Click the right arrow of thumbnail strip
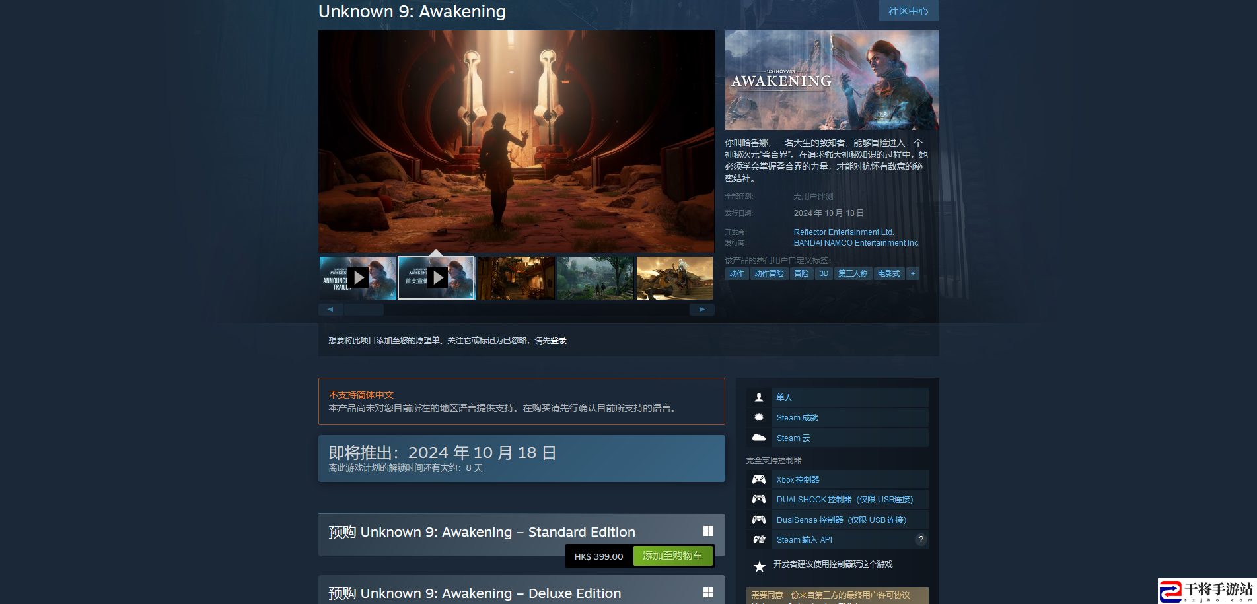Screen dimensions: 1257x604 (702, 309)
